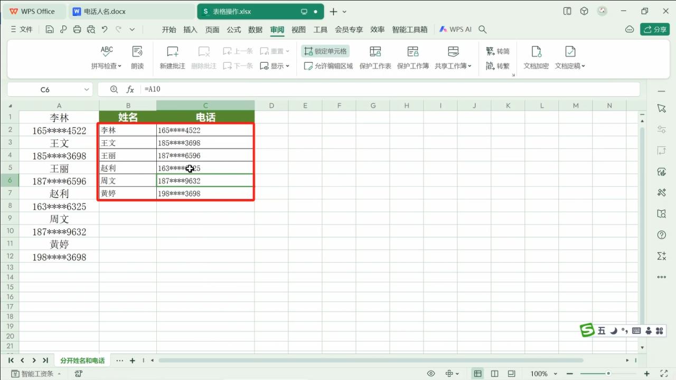Convert to Traditional Chinese (转繁)
Viewport: 676px width, 380px height.
497,66
